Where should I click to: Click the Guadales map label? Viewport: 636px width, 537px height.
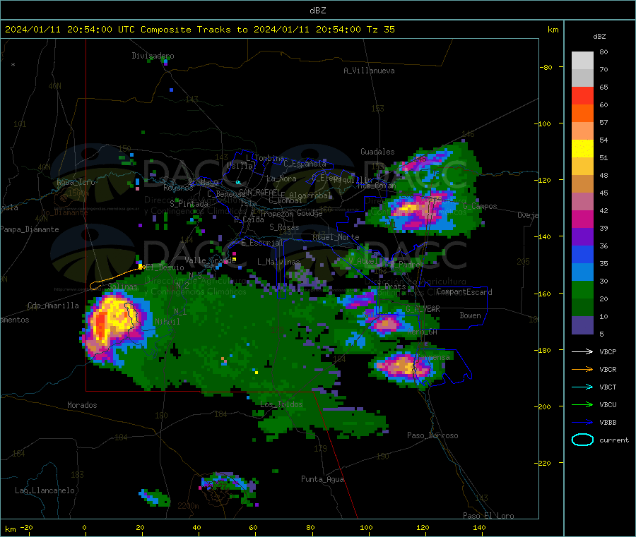[x=377, y=152]
